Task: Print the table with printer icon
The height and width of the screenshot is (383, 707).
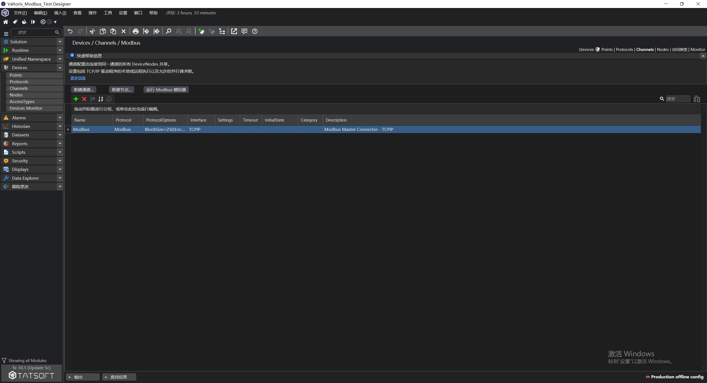Action: coord(136,31)
